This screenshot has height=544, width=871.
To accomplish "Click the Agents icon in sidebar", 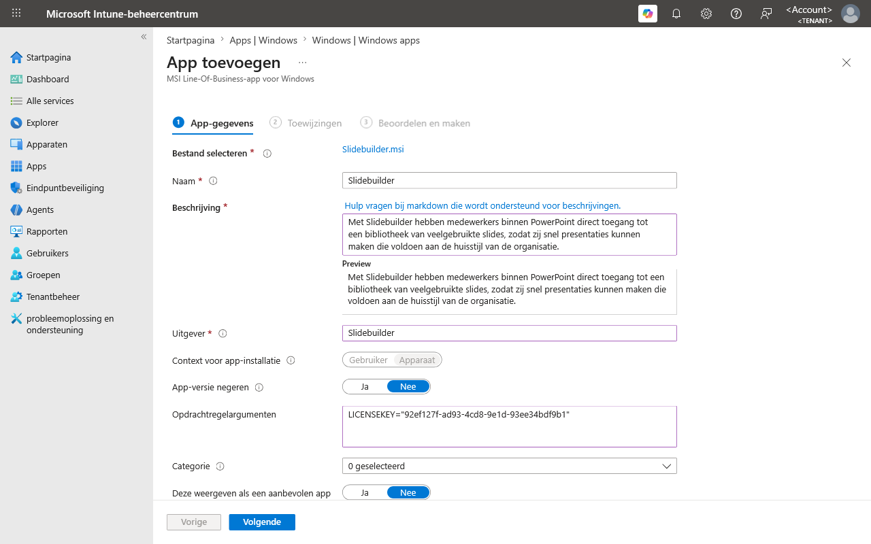I will pyautogui.click(x=16, y=209).
